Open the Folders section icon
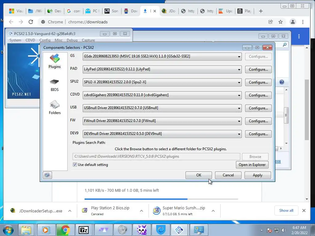315x236 pixels. [x=55, y=108]
